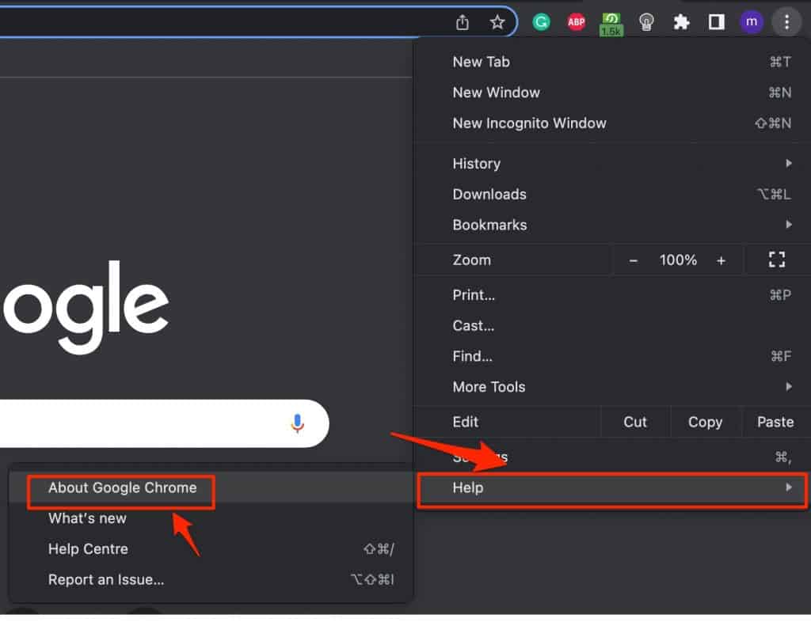Open the Extensions puzzle-piece menu
Image resolution: width=811 pixels, height=637 pixels.
point(681,21)
